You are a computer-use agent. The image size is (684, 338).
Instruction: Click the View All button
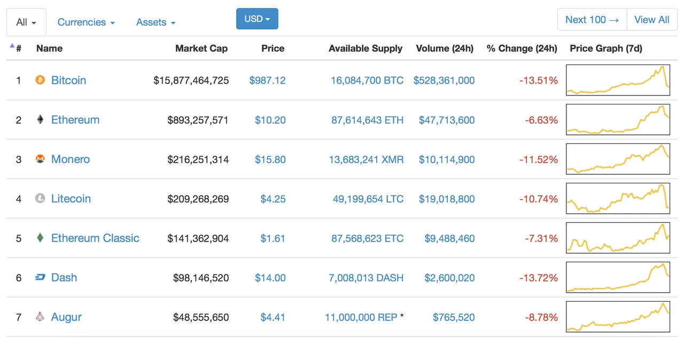pos(652,20)
